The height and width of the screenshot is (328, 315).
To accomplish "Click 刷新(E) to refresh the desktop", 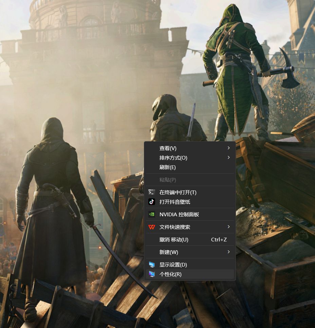I will (x=190, y=167).
